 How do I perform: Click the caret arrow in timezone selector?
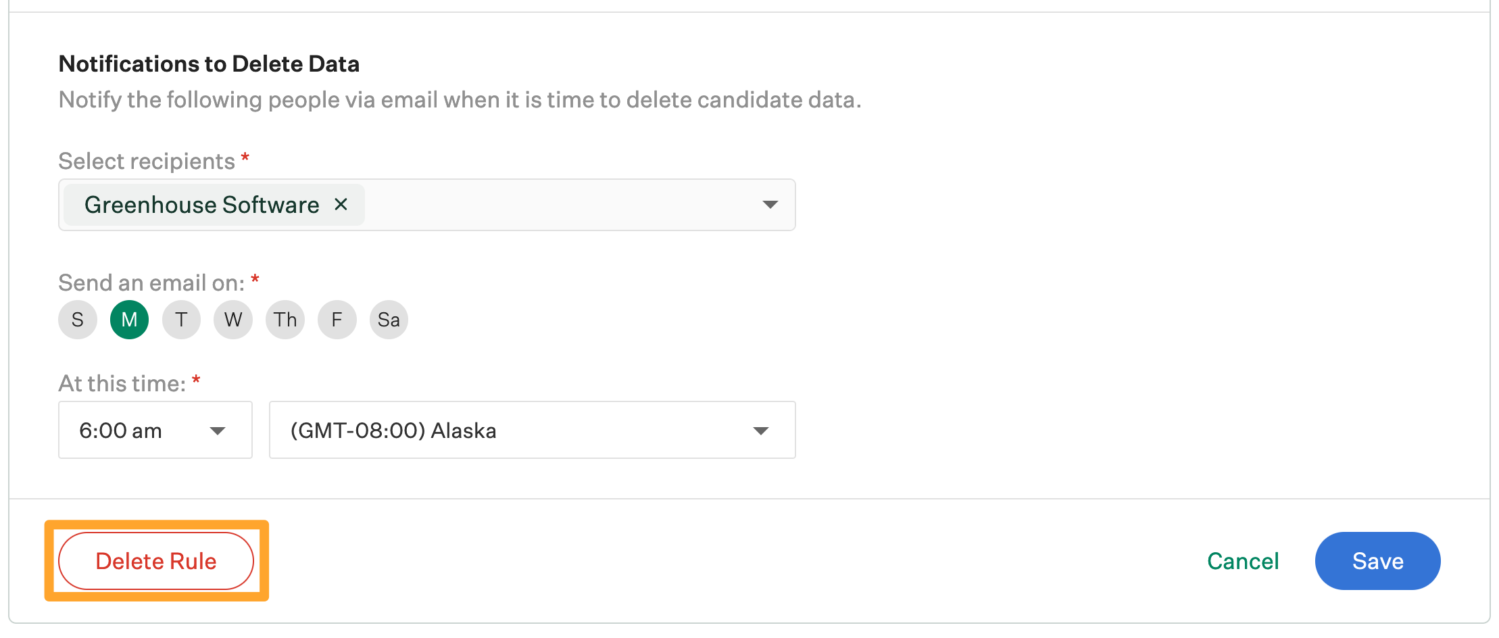click(x=761, y=431)
